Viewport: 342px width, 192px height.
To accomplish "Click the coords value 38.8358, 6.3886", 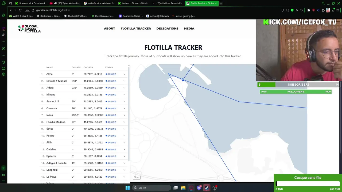I will [x=93, y=115].
